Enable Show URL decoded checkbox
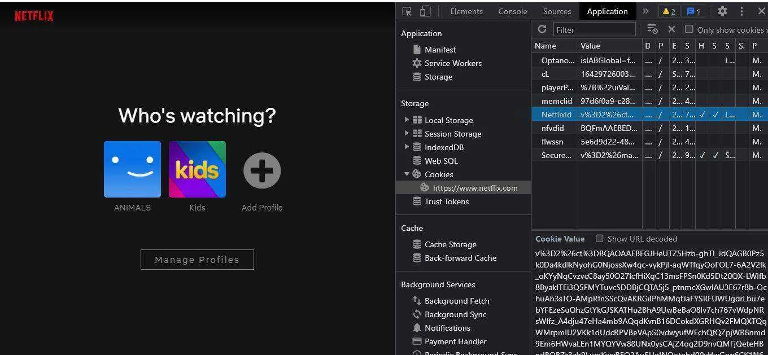The image size is (768, 355). click(600, 238)
